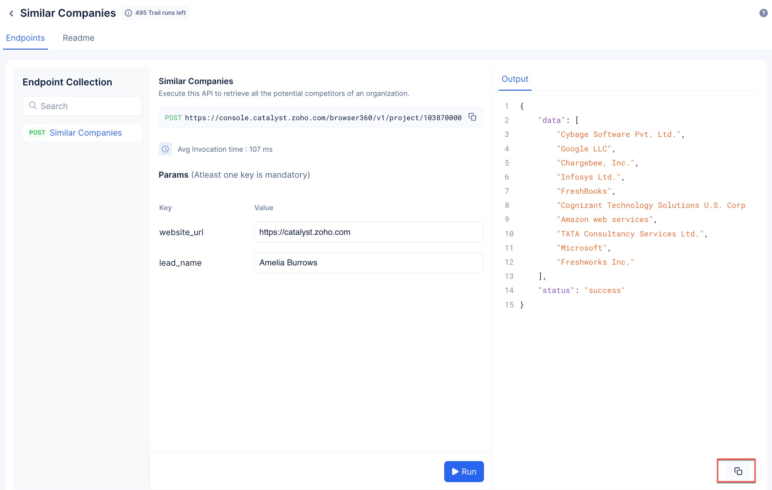Viewport: 772px width, 490px height.
Task: Click the "Infosys Ltd." output line
Action: click(x=590, y=177)
